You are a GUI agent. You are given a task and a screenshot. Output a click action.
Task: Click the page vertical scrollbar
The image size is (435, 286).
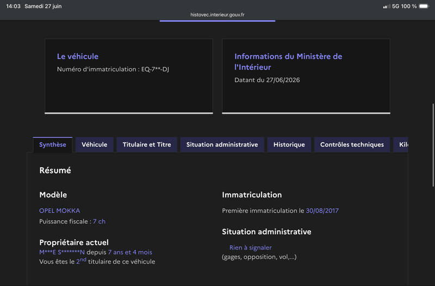coord(433,145)
